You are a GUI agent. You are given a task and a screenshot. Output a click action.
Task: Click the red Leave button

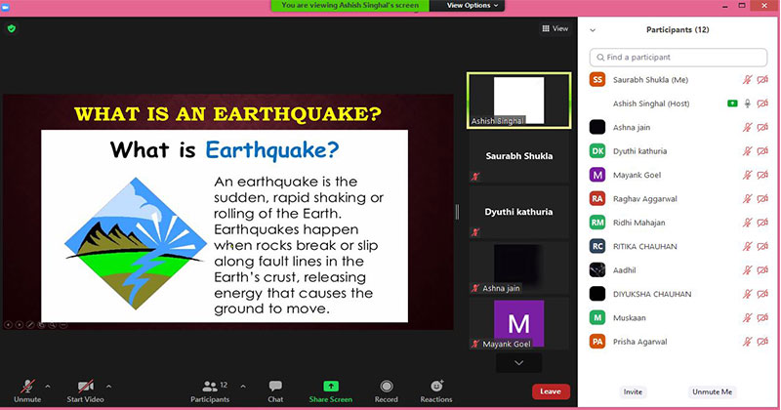pyautogui.click(x=550, y=390)
